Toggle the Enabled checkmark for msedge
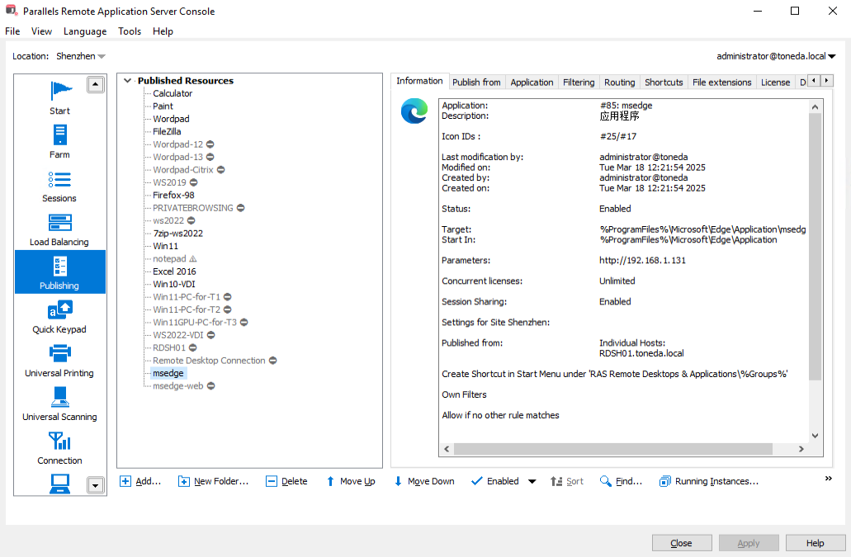This screenshot has height=557, width=851. point(494,481)
